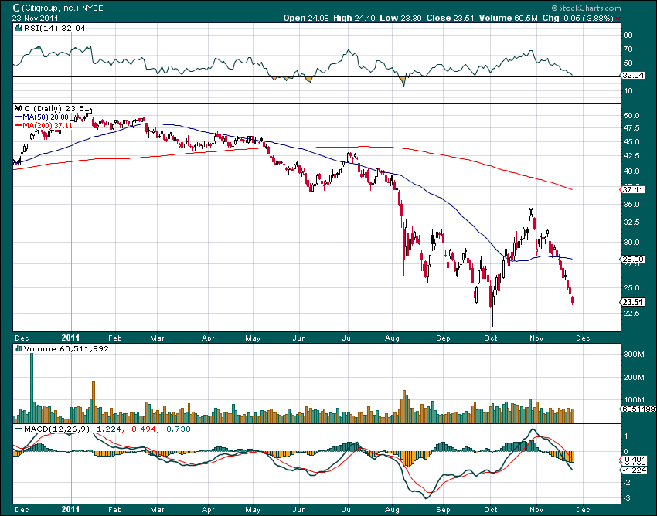Viewport: 657px width, 516px height.
Task: Click the price axis label '35.0'
Action: pyautogui.click(x=631, y=205)
